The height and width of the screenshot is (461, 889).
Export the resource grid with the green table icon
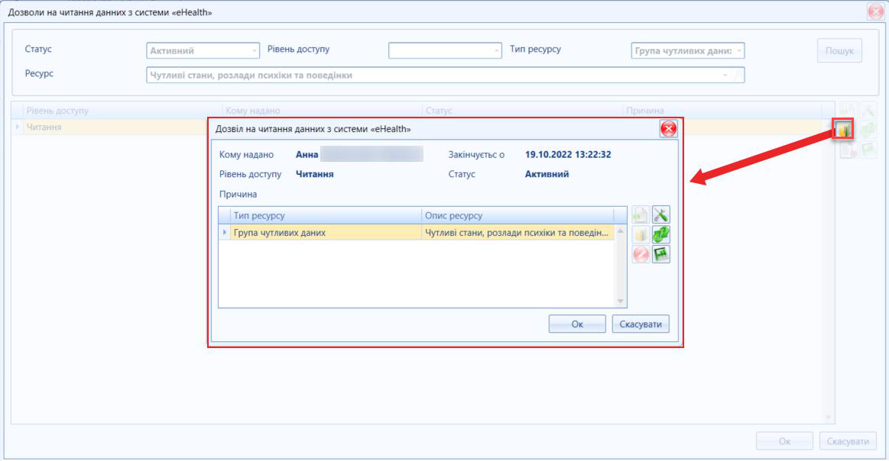tap(661, 254)
